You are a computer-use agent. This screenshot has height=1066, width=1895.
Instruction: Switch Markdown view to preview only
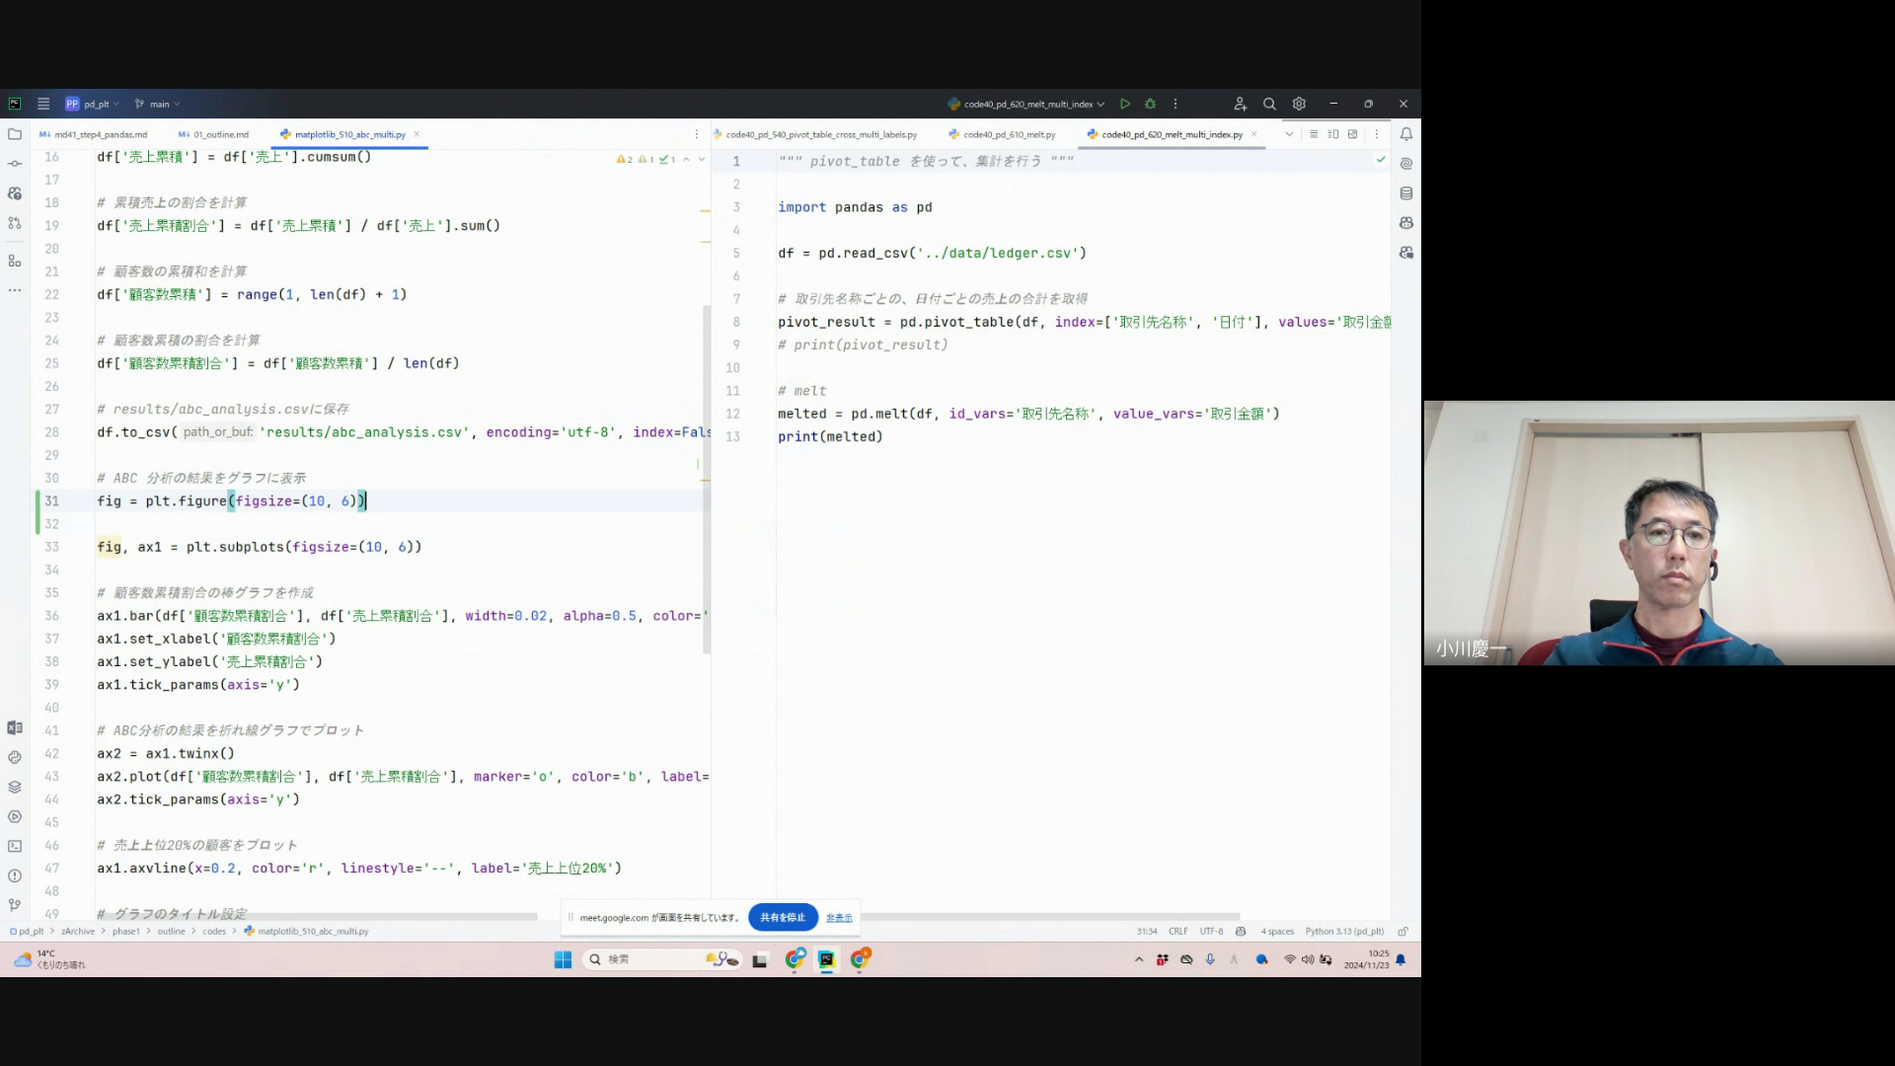[1353, 134]
